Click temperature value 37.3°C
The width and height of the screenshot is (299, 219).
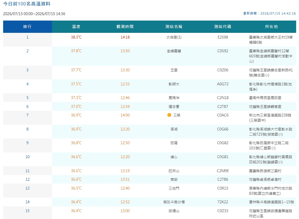[76, 98]
